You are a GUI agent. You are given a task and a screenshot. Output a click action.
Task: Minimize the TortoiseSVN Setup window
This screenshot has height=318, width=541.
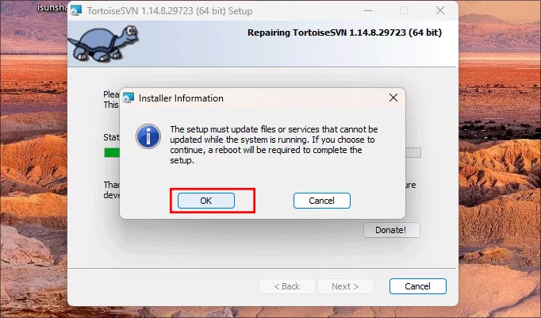point(368,10)
